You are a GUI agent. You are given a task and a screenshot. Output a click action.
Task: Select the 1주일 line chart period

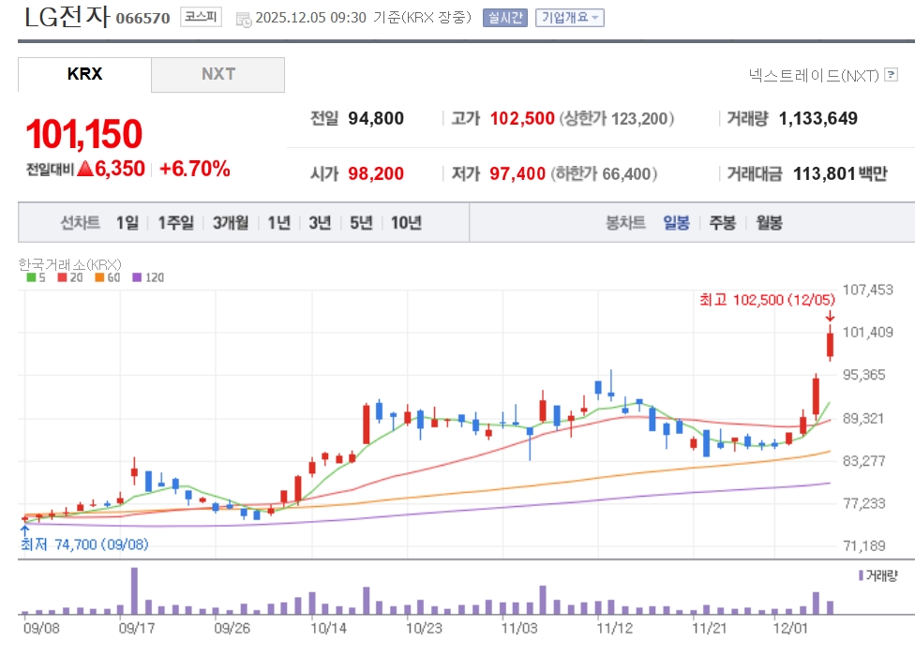(x=175, y=223)
